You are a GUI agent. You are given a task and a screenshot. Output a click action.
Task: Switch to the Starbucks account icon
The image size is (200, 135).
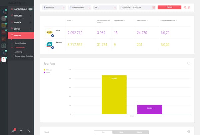pos(4,46)
